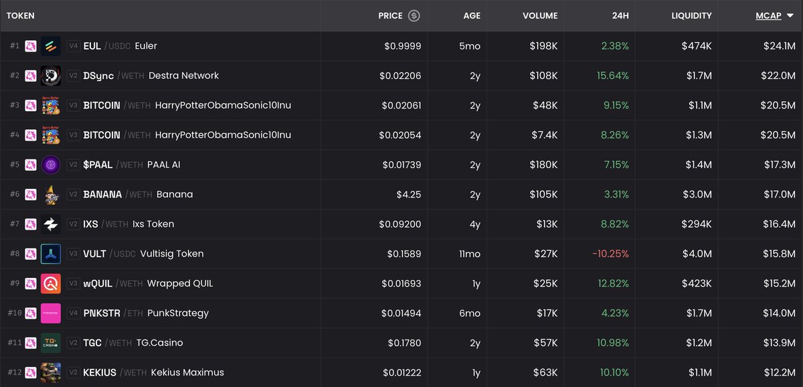The image size is (803, 387).
Task: Click the token logo in row #4 BITCOIN
Action: pyautogui.click(x=51, y=135)
